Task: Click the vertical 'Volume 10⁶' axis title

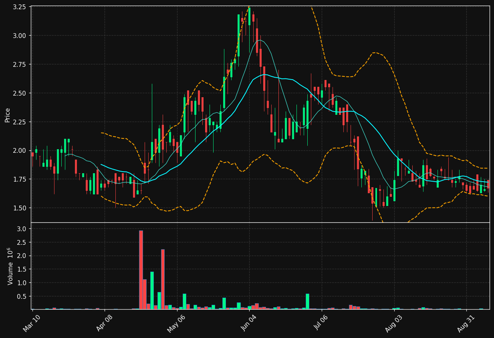Action: [x=10, y=266]
